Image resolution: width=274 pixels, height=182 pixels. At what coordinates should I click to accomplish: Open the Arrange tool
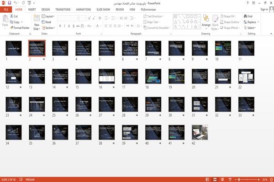pos(206,22)
